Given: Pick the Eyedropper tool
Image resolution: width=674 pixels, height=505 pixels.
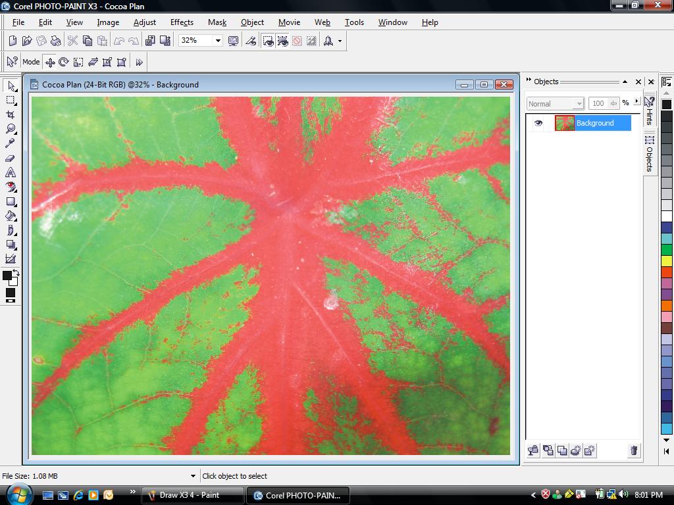Looking at the screenshot, I should pos(11,143).
